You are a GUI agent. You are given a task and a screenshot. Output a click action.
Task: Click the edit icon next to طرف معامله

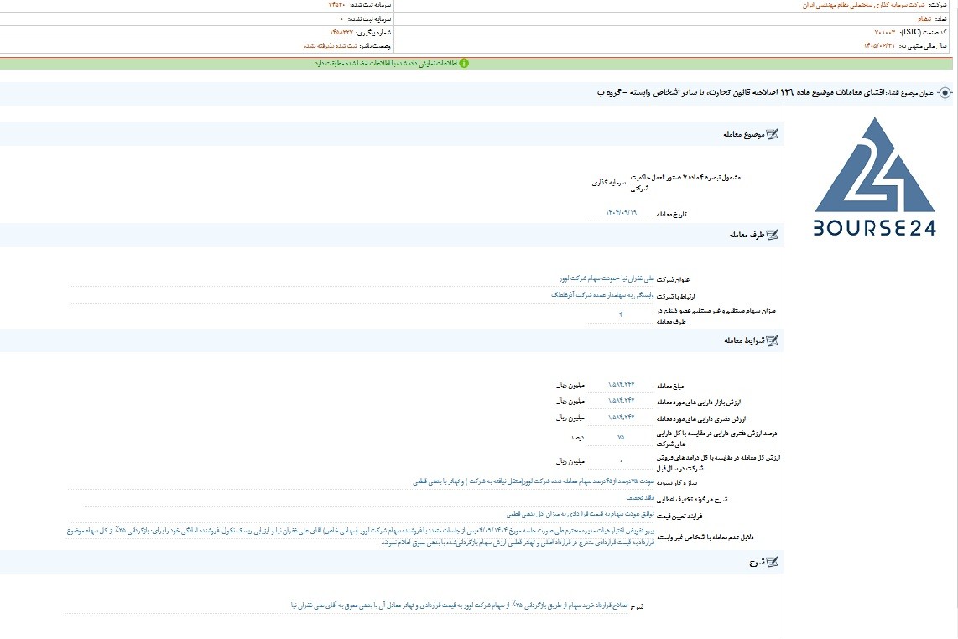point(773,235)
